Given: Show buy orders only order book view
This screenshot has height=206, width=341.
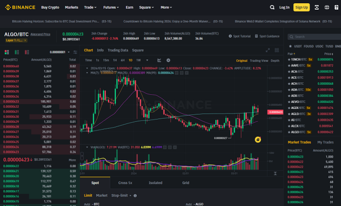Looking at the screenshot, I should coord(17,52).
